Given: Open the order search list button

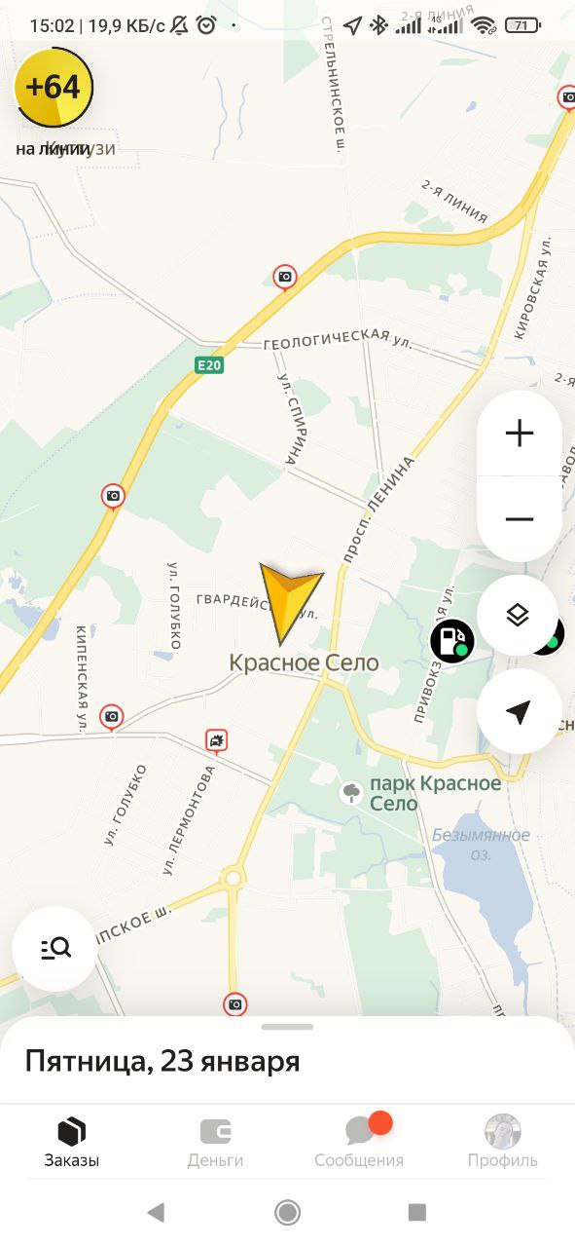Looking at the screenshot, I should [x=54, y=948].
